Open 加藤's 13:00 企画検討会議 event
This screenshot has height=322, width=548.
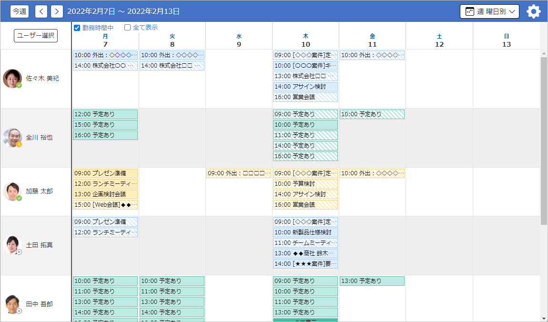click(x=105, y=194)
